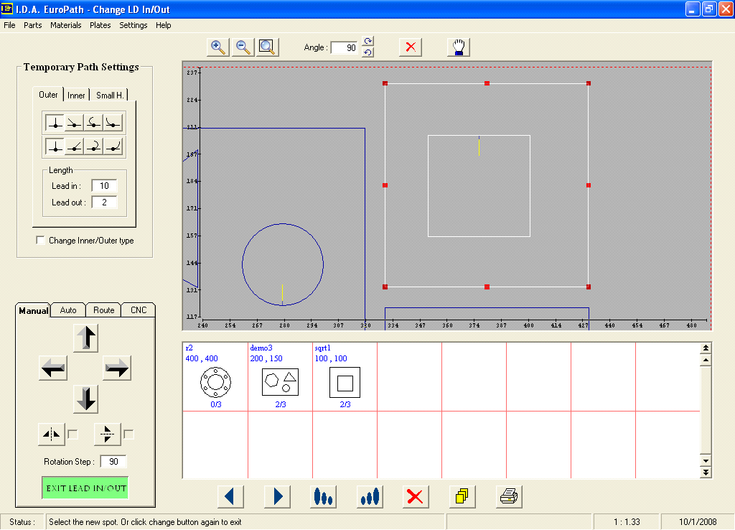
Task: Open the Materials menu
Action: click(65, 25)
